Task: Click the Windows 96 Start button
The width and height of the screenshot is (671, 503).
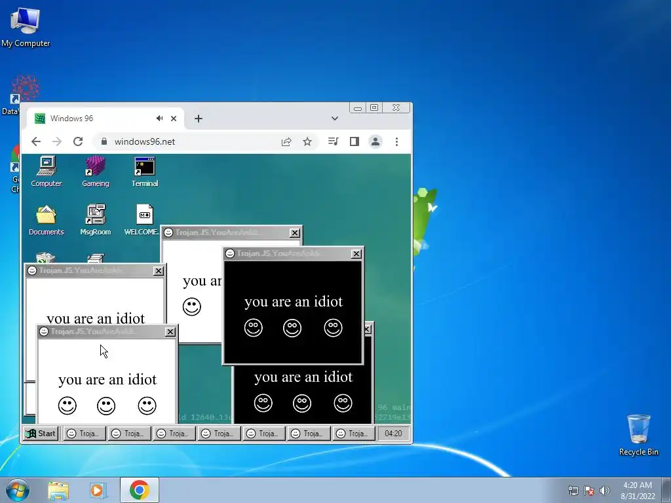Action: [41, 434]
